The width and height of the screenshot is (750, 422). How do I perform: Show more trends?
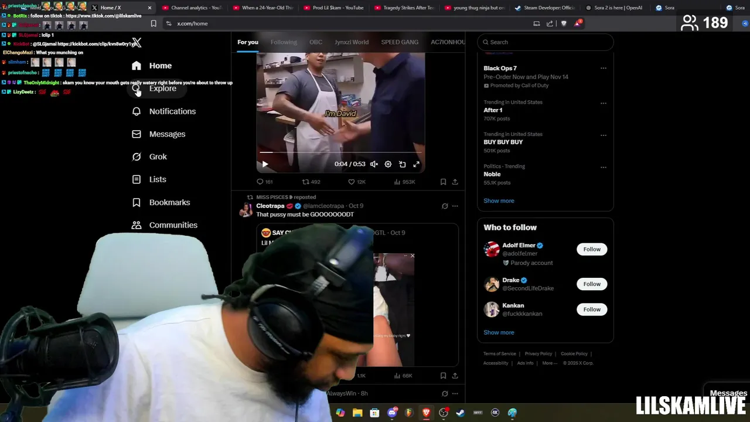point(499,201)
